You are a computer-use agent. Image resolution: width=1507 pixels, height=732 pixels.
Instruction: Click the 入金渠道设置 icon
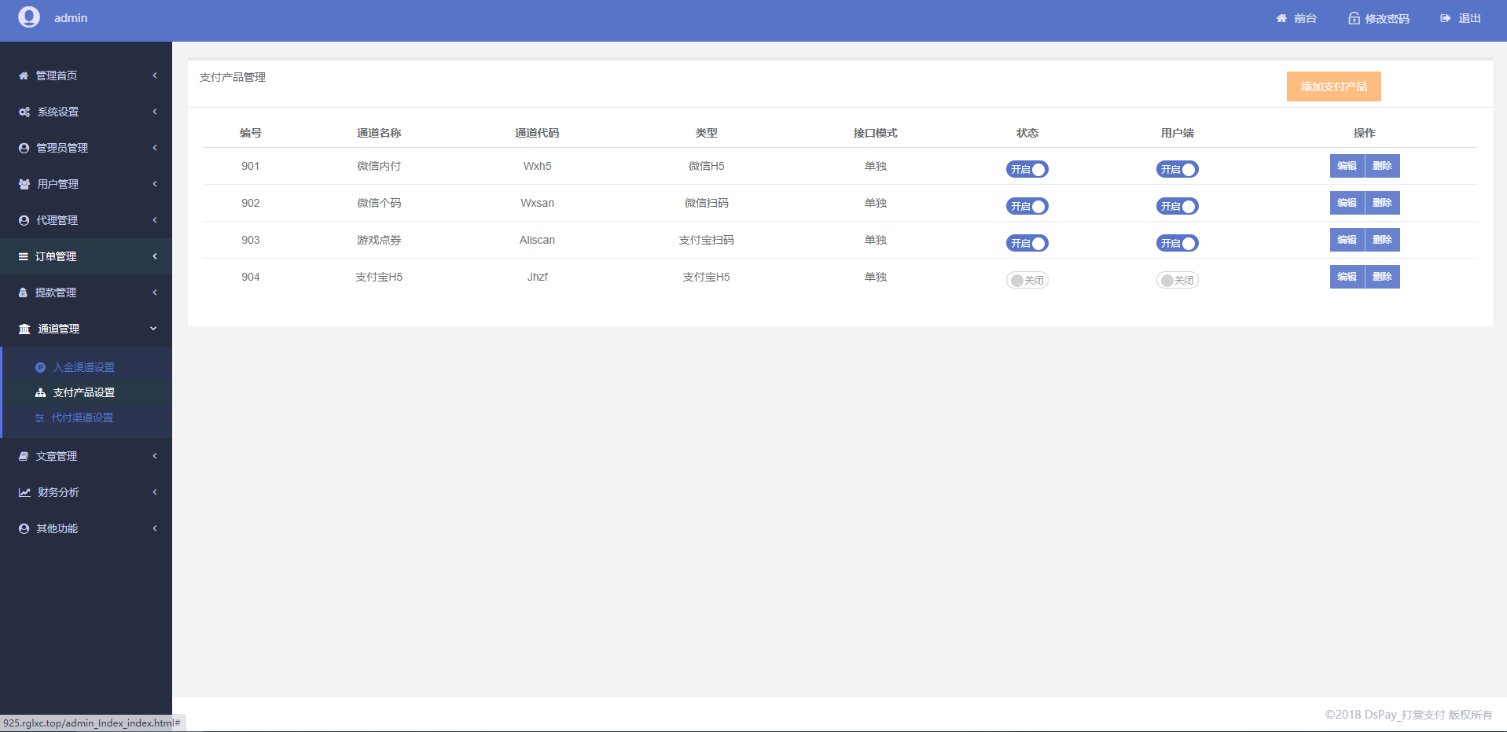point(40,367)
